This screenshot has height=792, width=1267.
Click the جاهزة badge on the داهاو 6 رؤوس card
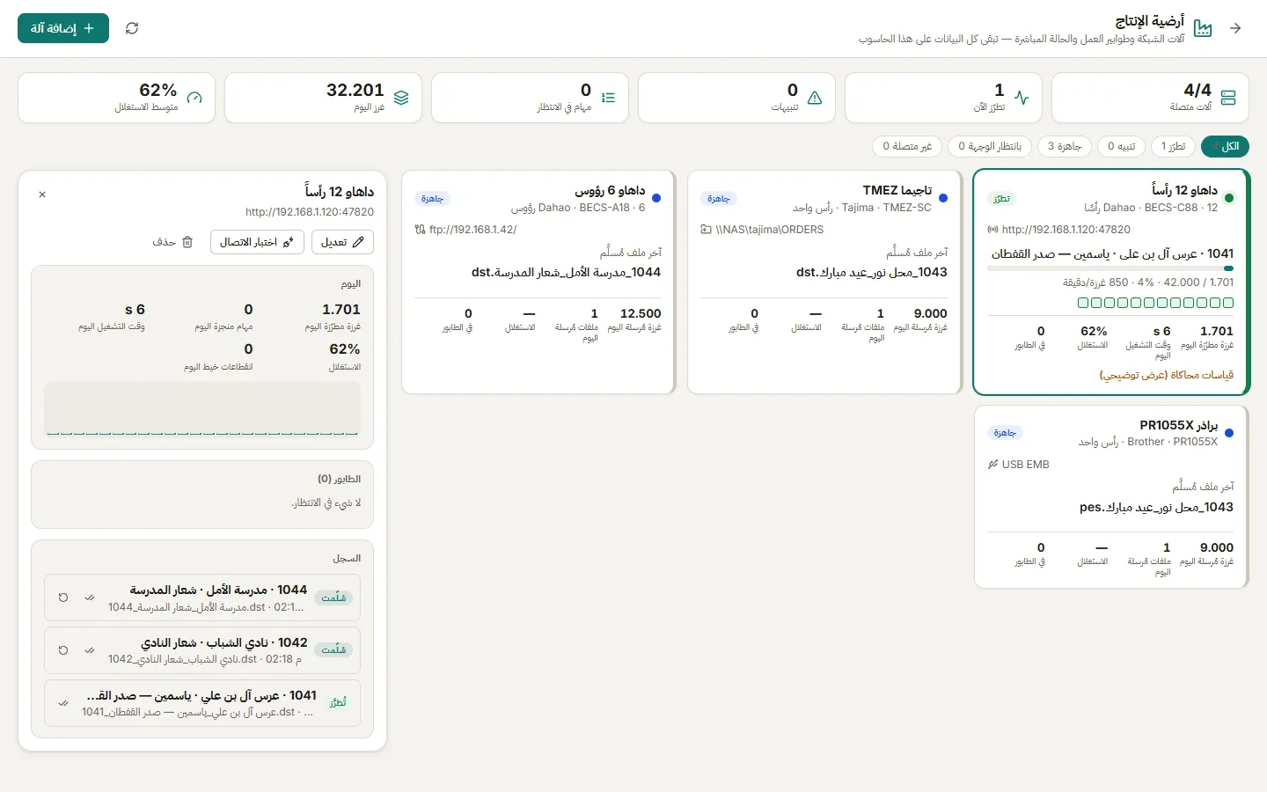pyautogui.click(x=432, y=199)
